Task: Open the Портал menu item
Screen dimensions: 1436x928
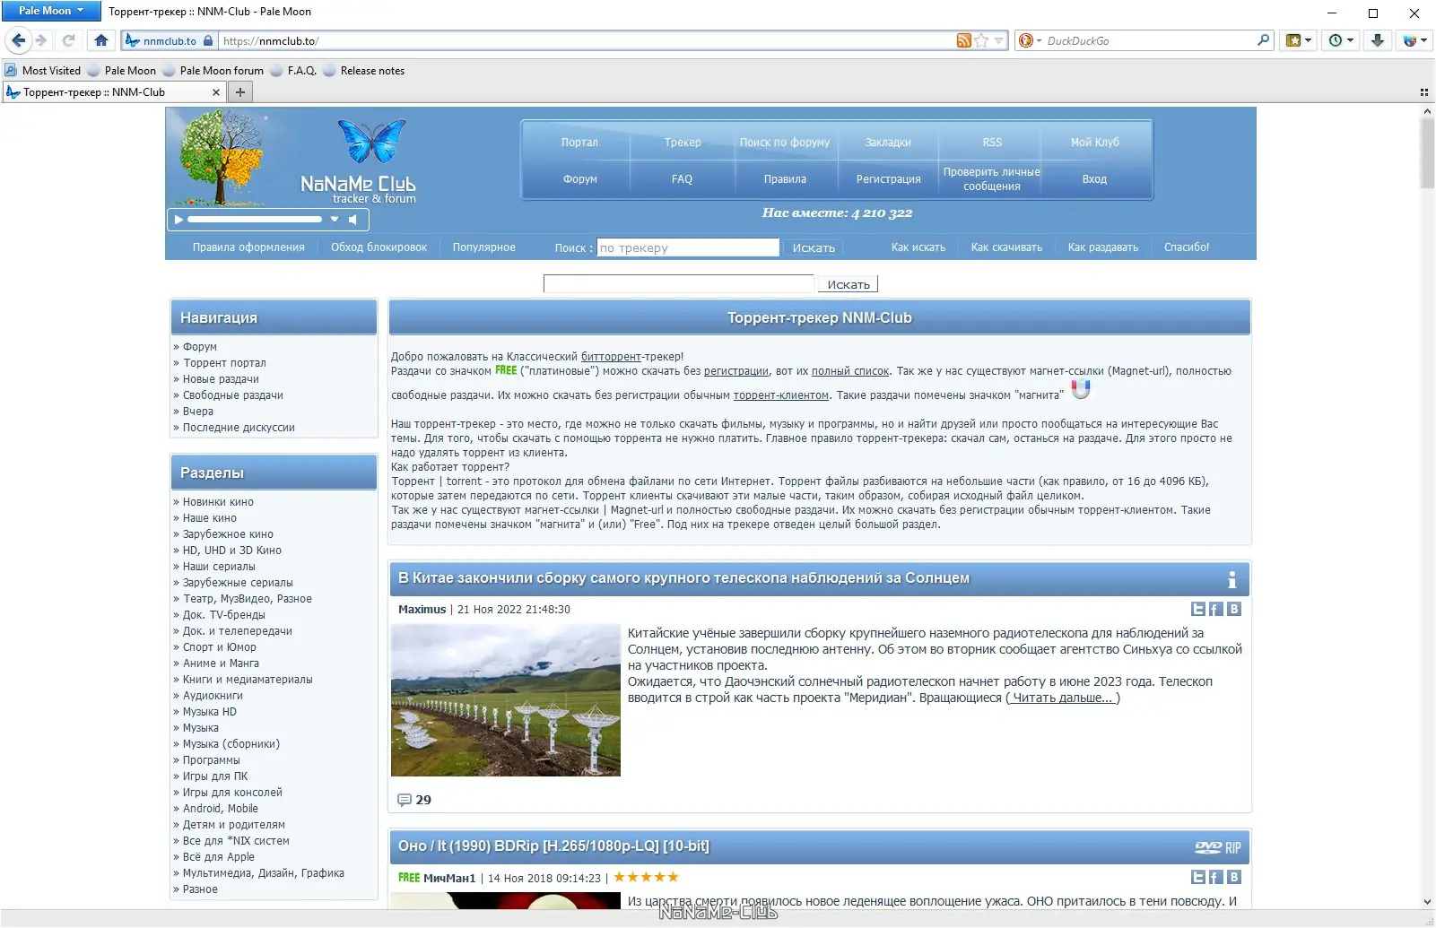Action: (x=579, y=143)
